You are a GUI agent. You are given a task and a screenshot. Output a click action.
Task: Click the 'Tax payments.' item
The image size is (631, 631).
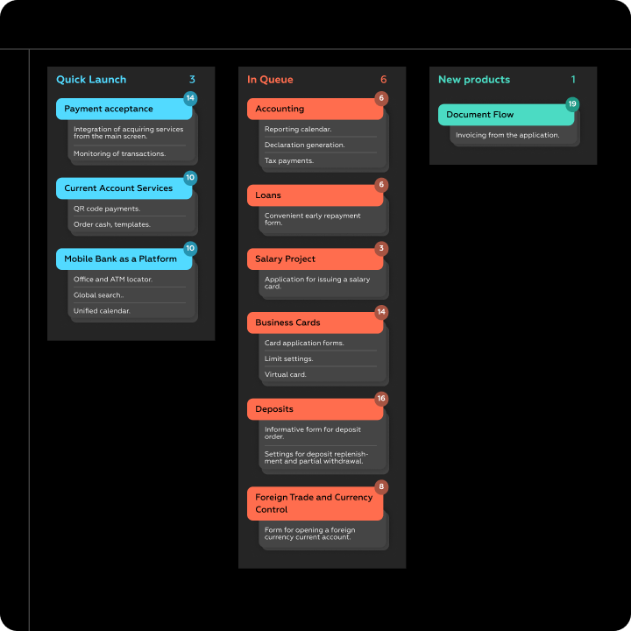(289, 161)
